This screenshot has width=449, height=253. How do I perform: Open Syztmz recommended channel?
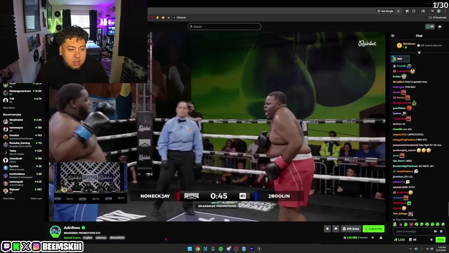point(22,168)
